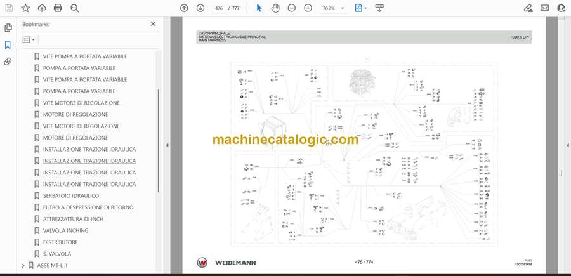This screenshot has width=571, height=276.
Task: Open the ATTREZZATTURA DI INCH bookmark
Action: point(73,219)
